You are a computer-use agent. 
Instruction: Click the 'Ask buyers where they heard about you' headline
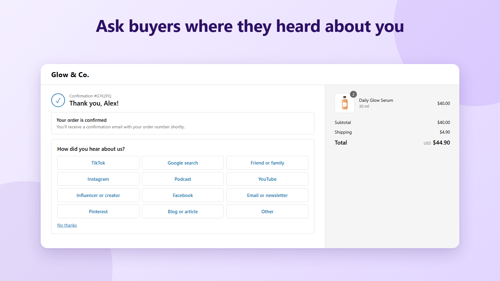(x=250, y=26)
